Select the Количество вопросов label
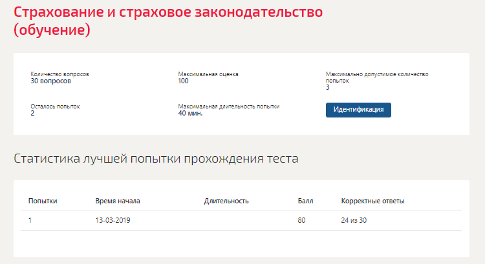The height and width of the screenshot is (264, 485). click(59, 74)
